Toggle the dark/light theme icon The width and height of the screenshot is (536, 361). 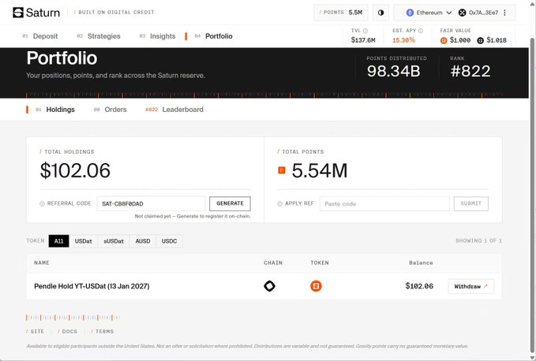[380, 13]
